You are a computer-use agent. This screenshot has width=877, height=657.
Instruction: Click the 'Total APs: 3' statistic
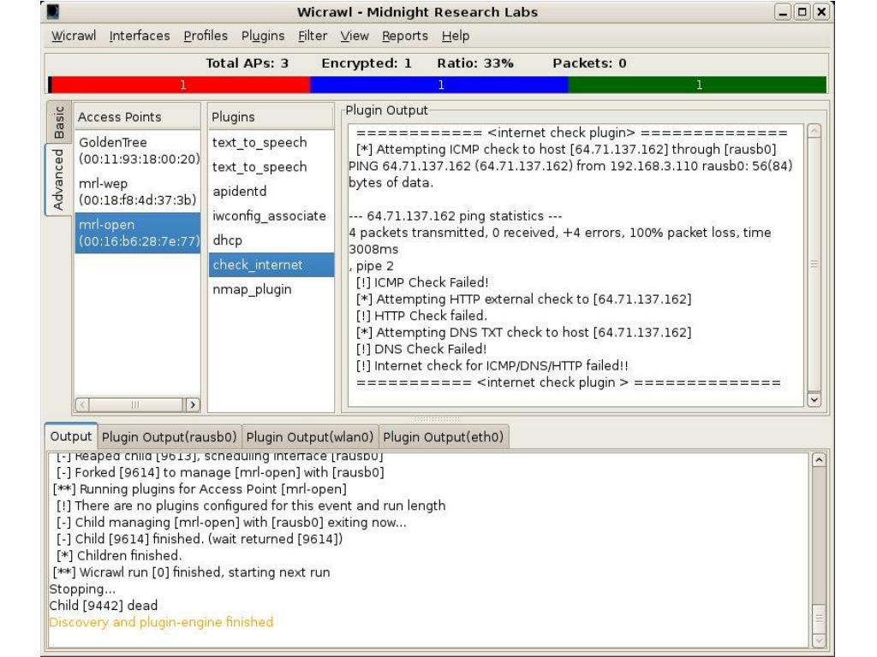(248, 63)
